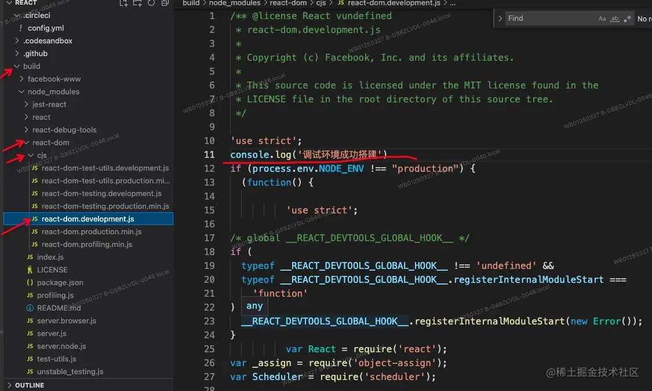Open server.browser.js file
Image resolution: width=652 pixels, height=391 pixels.
pyautogui.click(x=67, y=321)
